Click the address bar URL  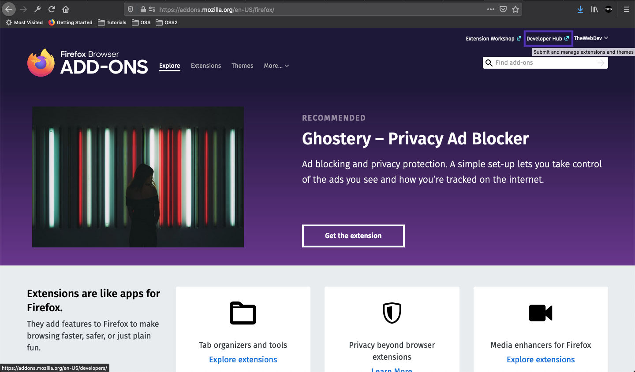point(217,10)
